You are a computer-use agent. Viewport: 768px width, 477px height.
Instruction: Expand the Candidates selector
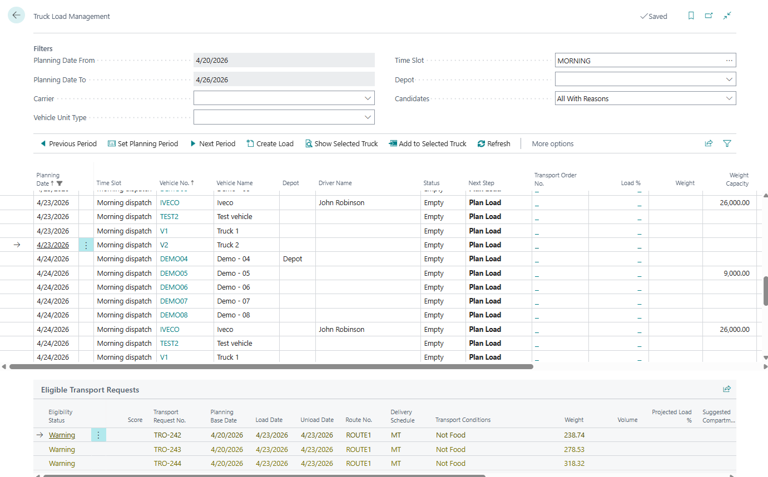729,98
